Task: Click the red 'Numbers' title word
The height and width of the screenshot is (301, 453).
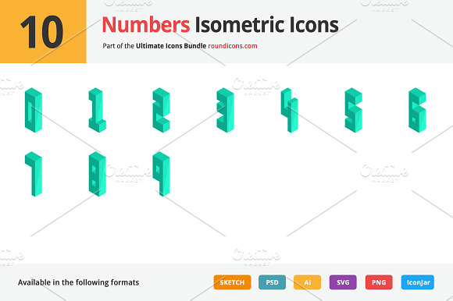Action: [x=146, y=25]
